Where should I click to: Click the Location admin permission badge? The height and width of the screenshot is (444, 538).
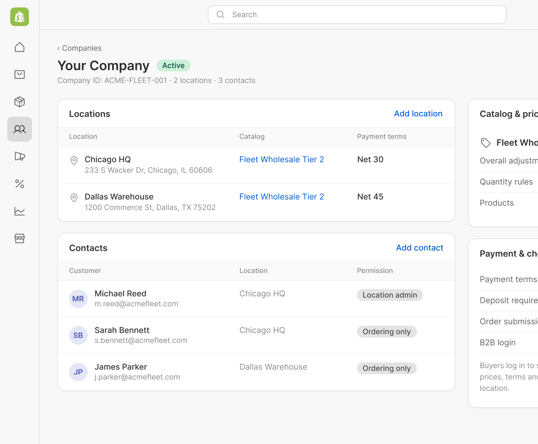390,295
